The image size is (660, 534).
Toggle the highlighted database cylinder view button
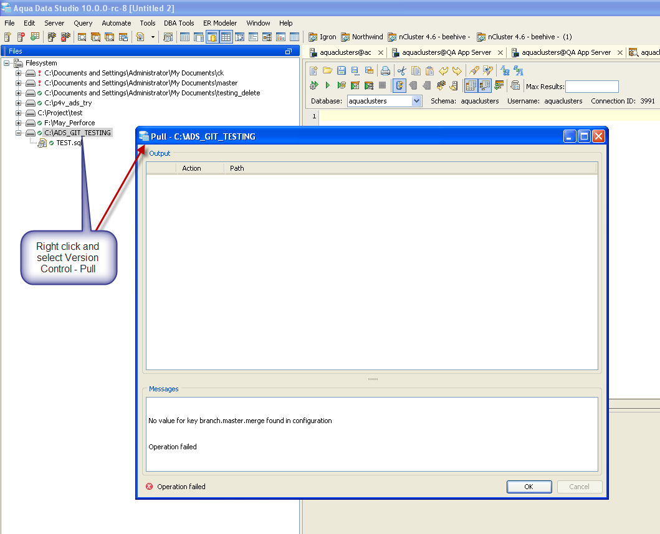coord(212,37)
